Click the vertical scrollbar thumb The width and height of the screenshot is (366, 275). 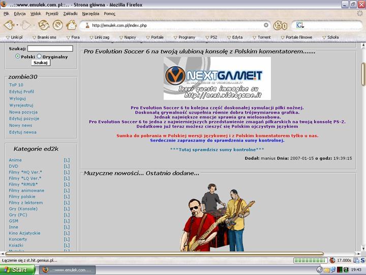pyautogui.click(x=363, y=74)
